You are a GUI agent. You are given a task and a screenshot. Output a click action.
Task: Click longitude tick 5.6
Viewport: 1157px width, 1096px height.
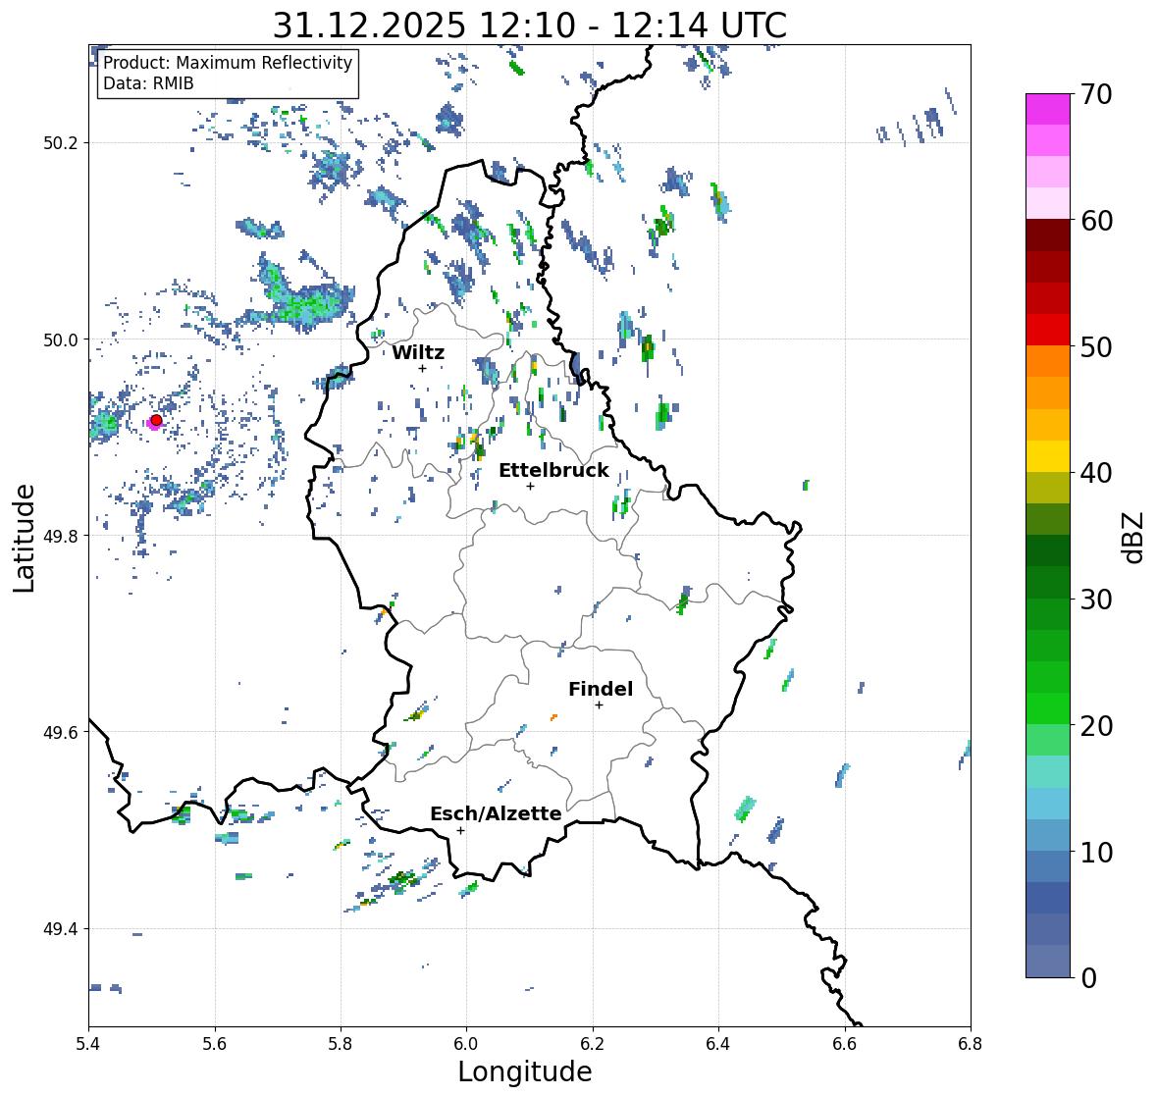click(x=215, y=1043)
